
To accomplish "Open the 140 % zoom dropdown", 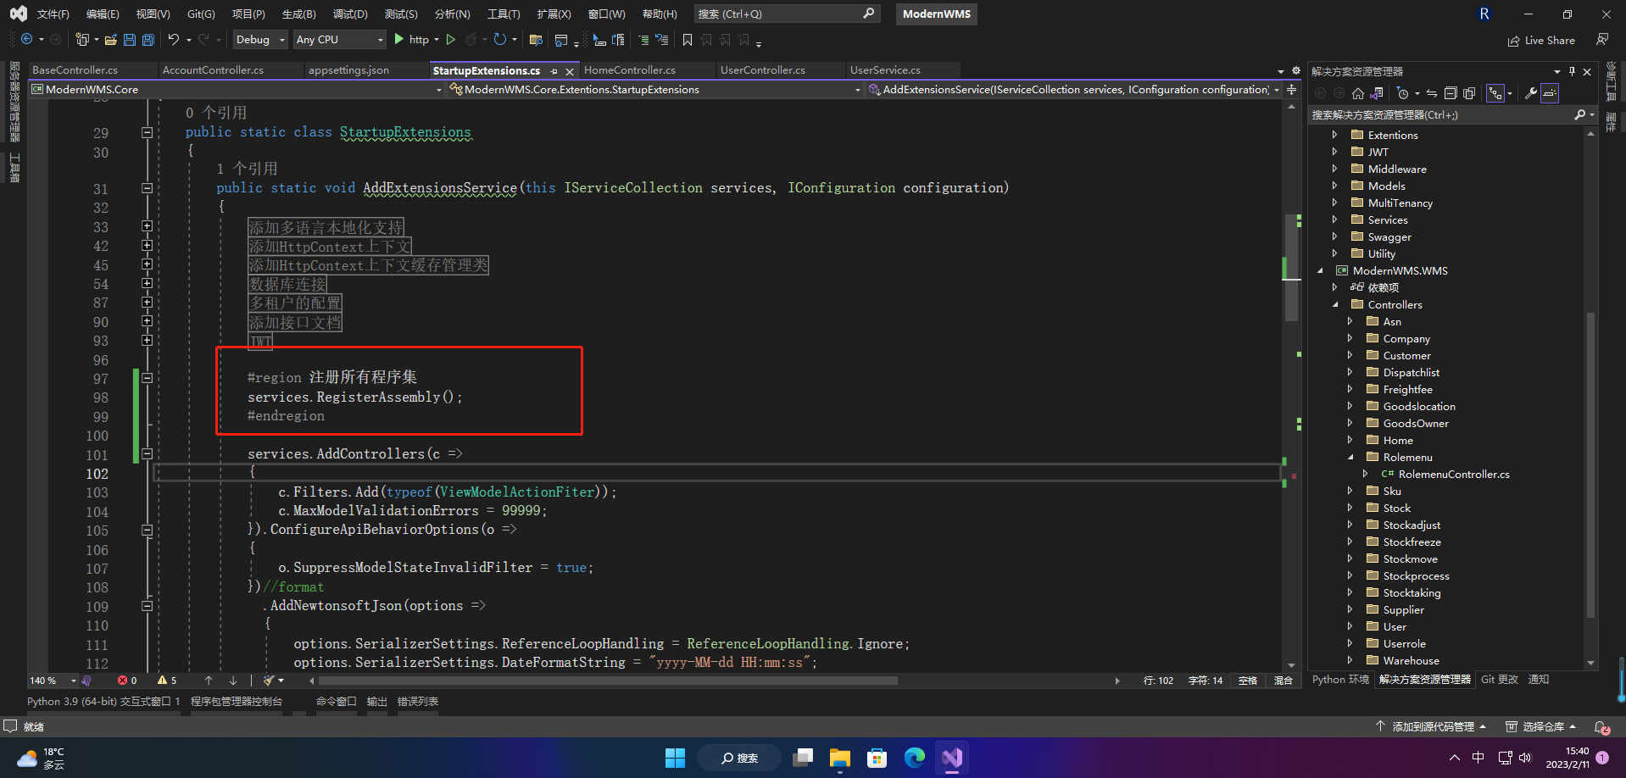I will pos(53,681).
